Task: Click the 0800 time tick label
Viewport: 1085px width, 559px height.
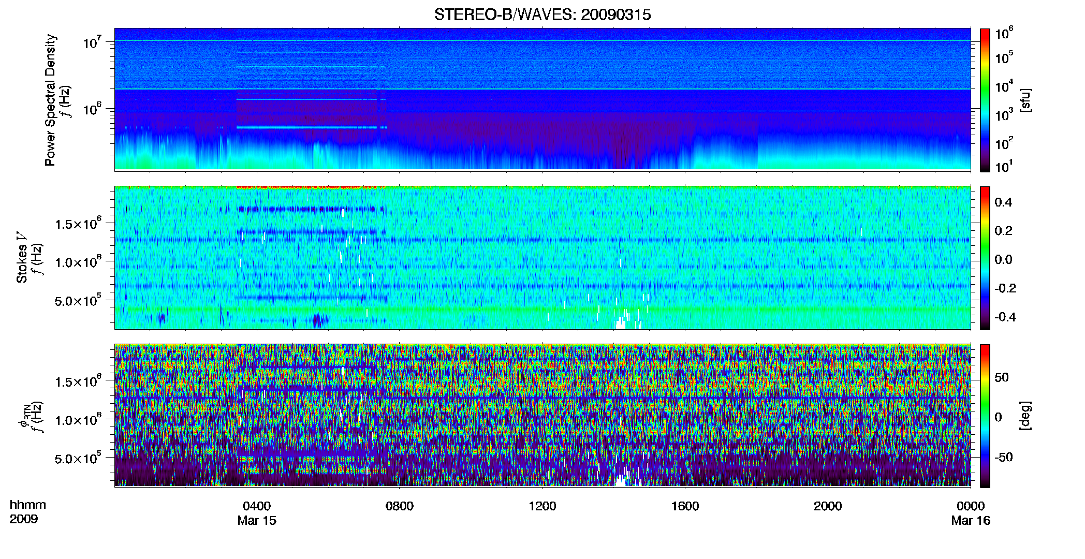Action: pyautogui.click(x=400, y=506)
